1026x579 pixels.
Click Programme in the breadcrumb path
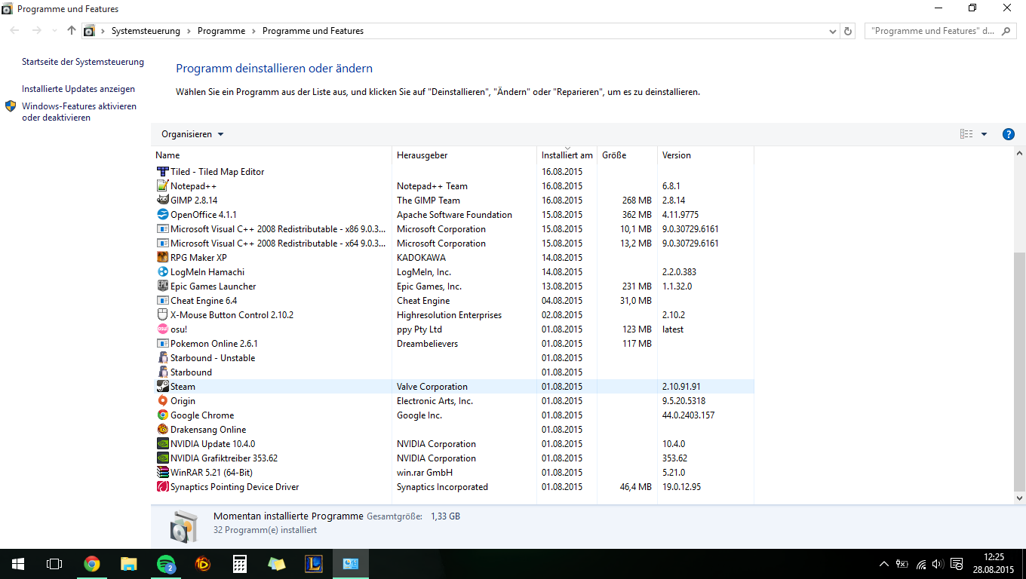(x=221, y=31)
